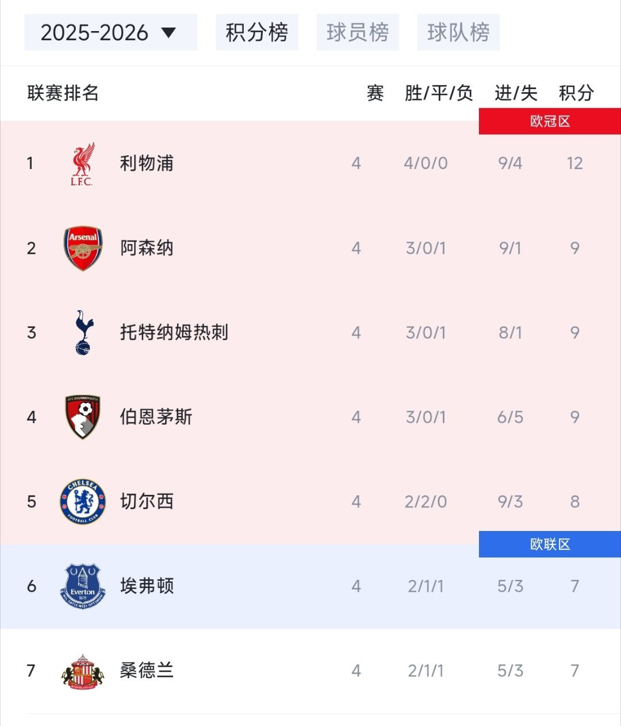Click the Liverpool club crest

(x=82, y=164)
